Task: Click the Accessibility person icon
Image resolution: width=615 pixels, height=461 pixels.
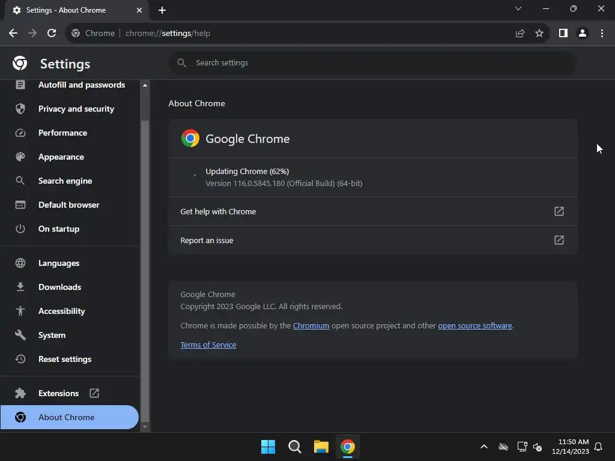Action: (20, 312)
